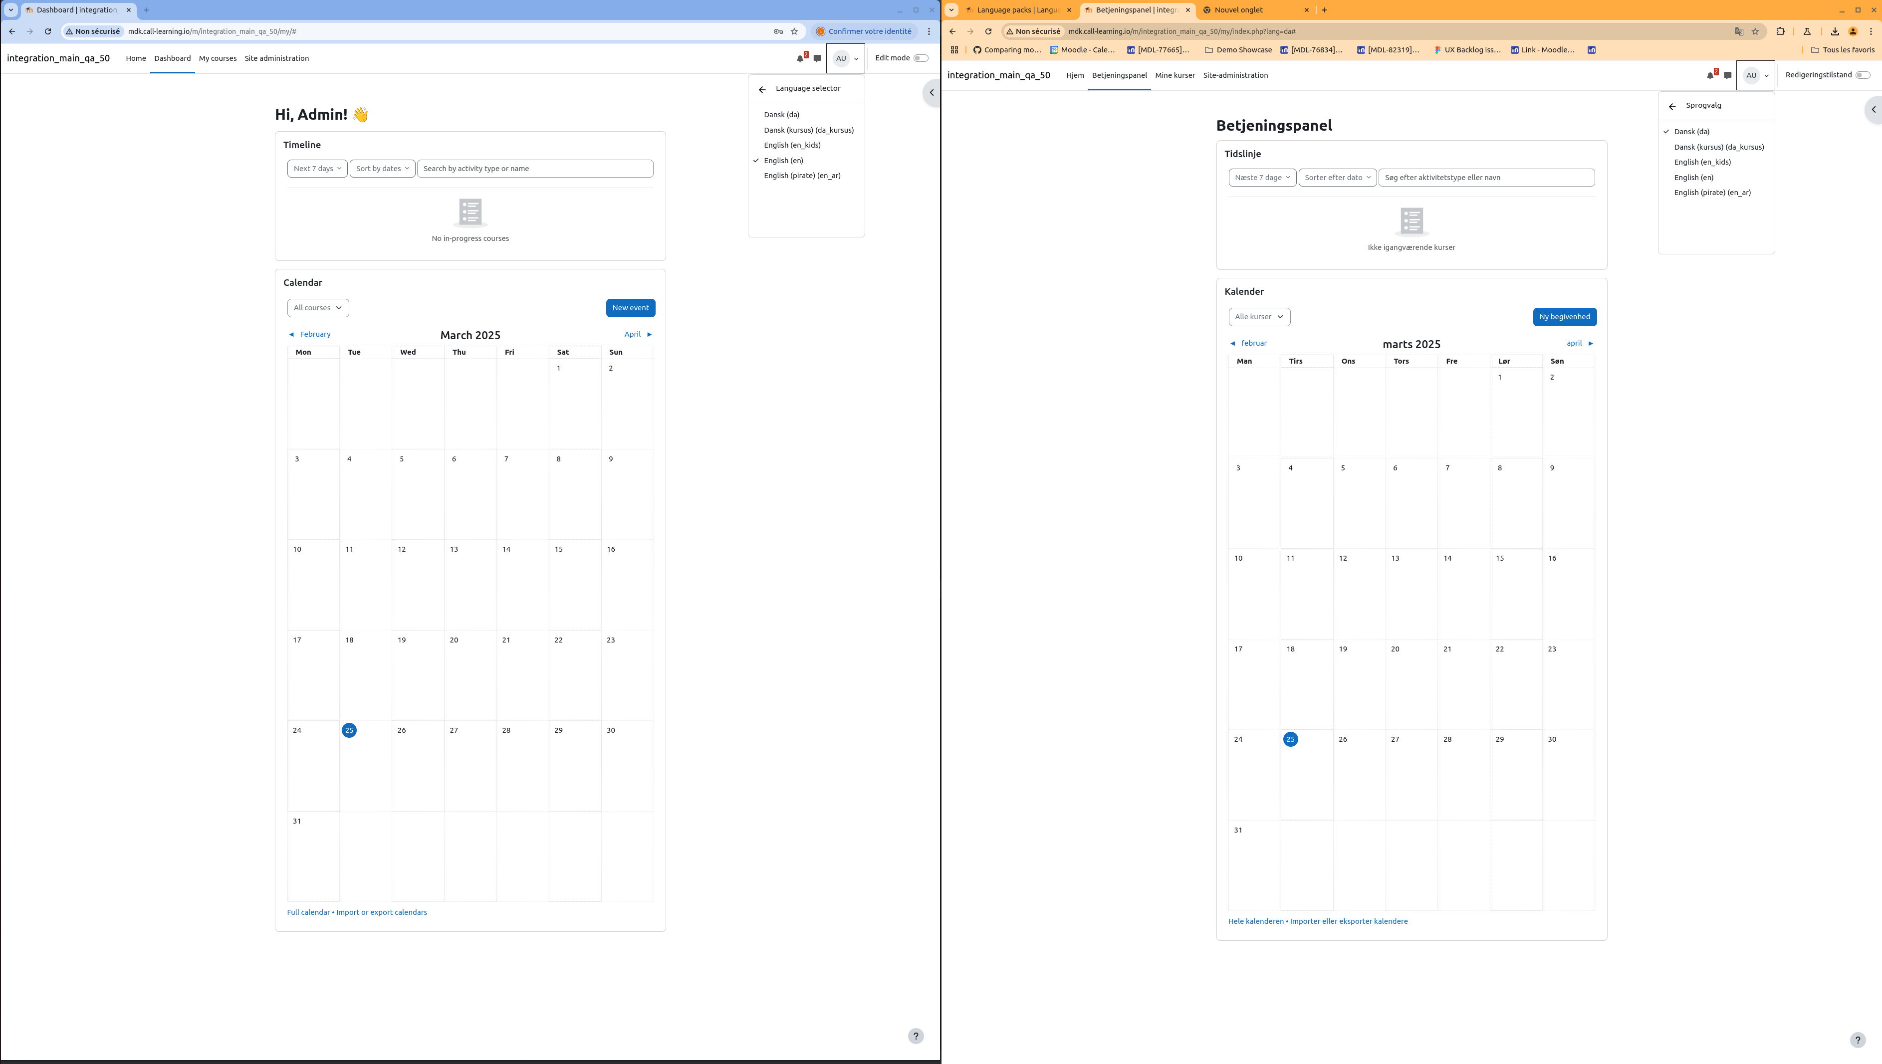Viewport: 1882px width, 1064px height.
Task: Open left browser three-dot menu
Action: pos(929,31)
